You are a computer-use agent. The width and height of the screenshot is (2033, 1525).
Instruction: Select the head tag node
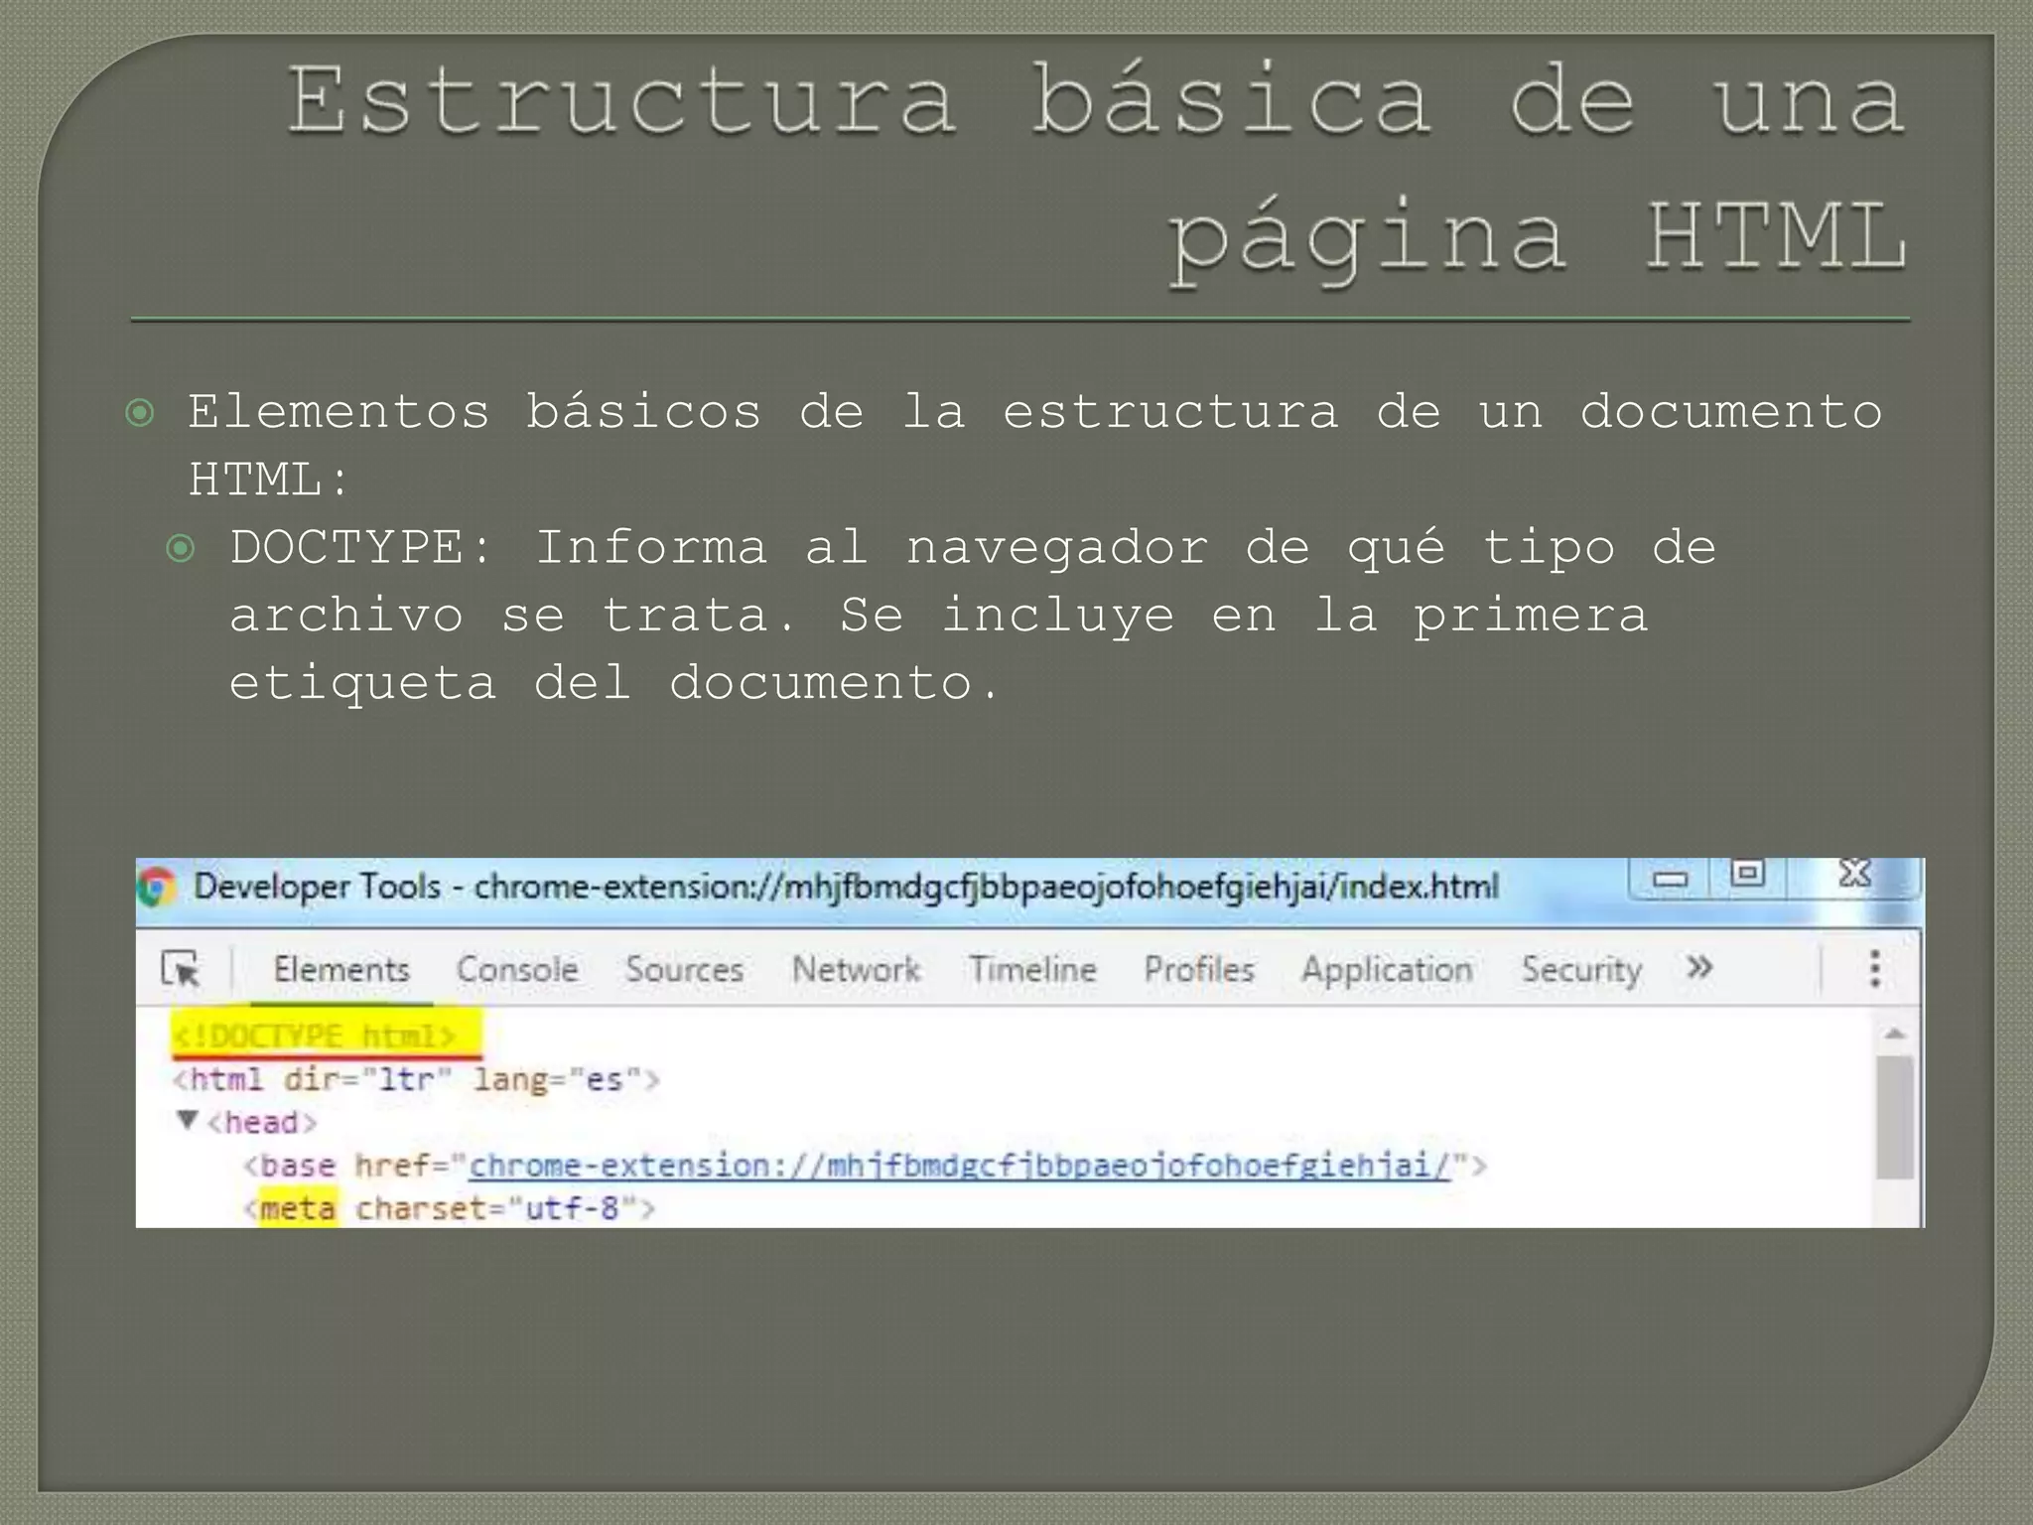pyautogui.click(x=262, y=1122)
